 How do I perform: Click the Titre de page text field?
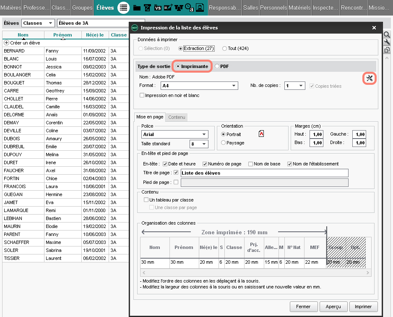[x=264, y=173]
